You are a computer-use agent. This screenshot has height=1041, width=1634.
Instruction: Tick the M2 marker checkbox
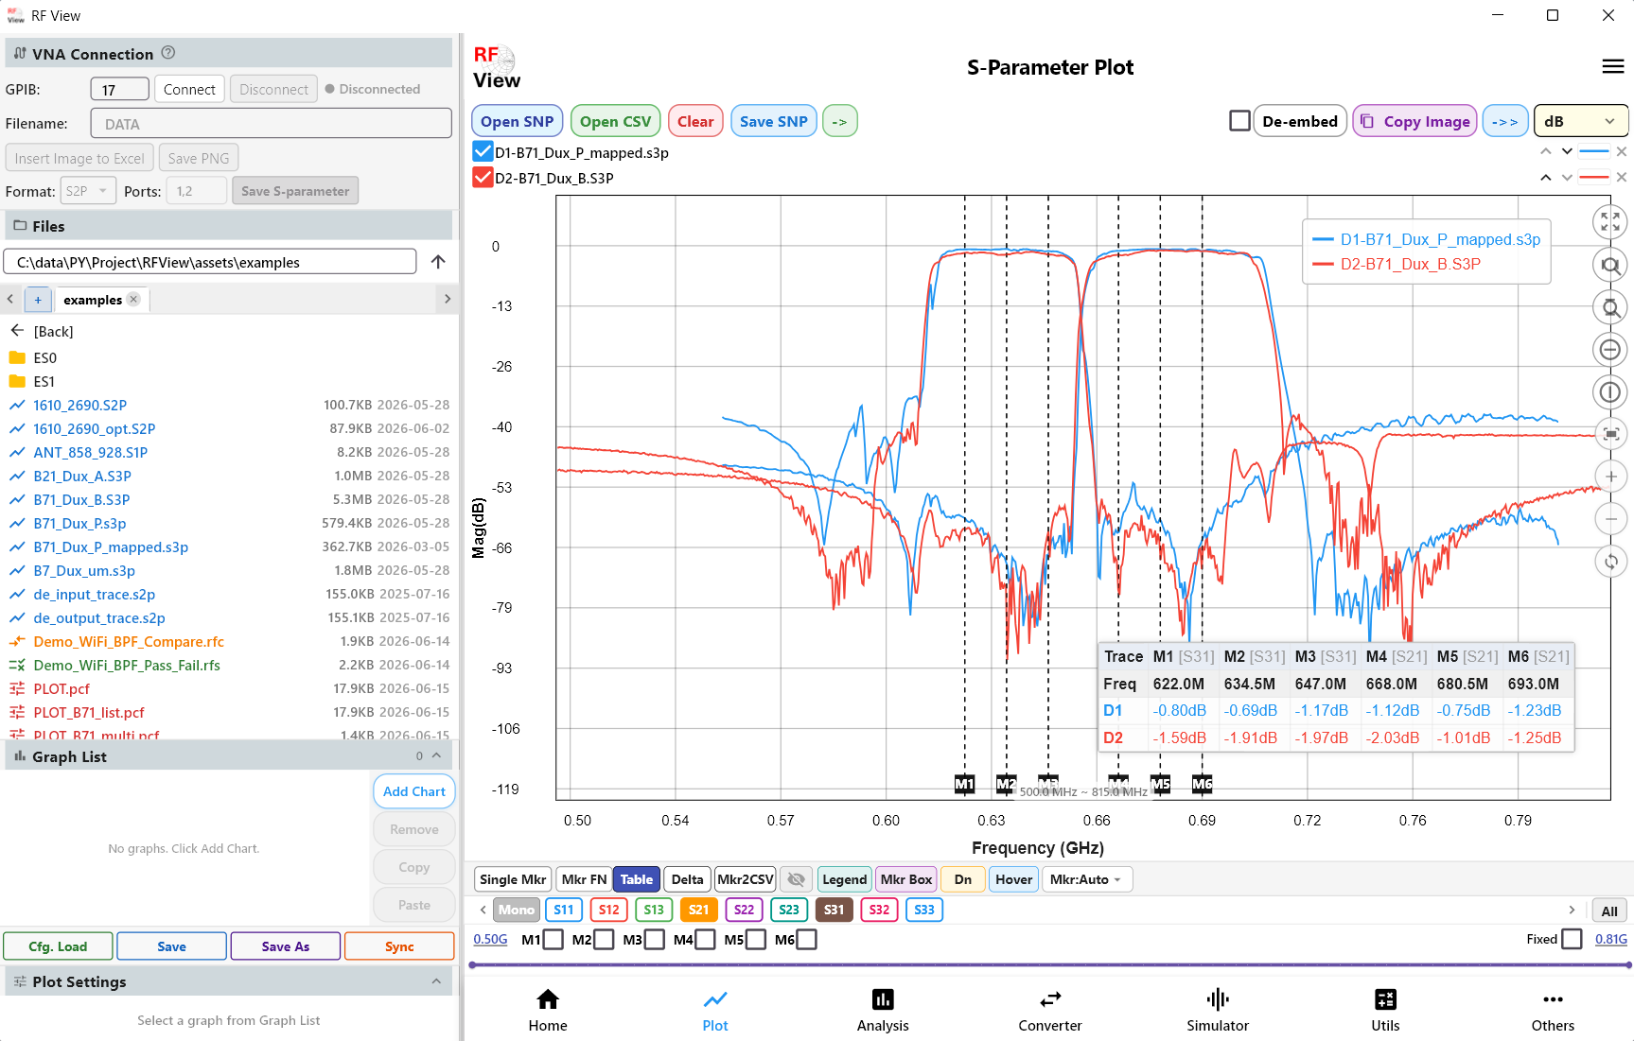tap(604, 939)
